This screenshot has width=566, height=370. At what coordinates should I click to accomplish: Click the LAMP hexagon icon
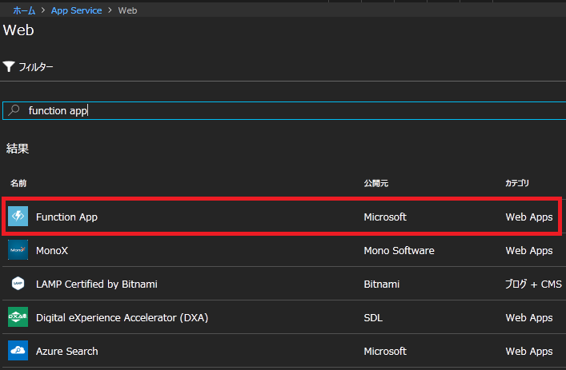tap(18, 284)
